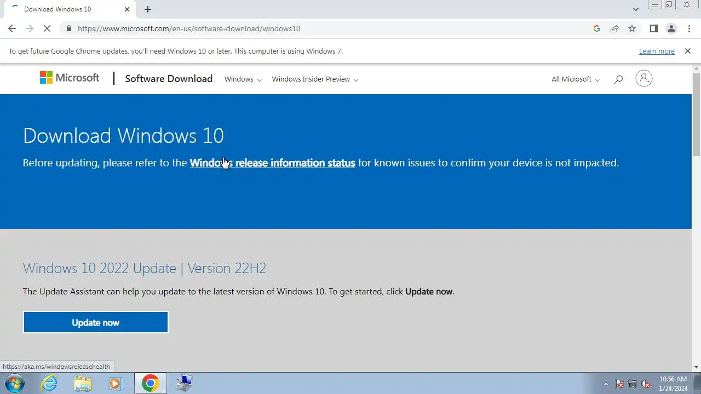Click Windows 10 2022 Update Version 22H2 heading
The width and height of the screenshot is (701, 394).
point(145,268)
